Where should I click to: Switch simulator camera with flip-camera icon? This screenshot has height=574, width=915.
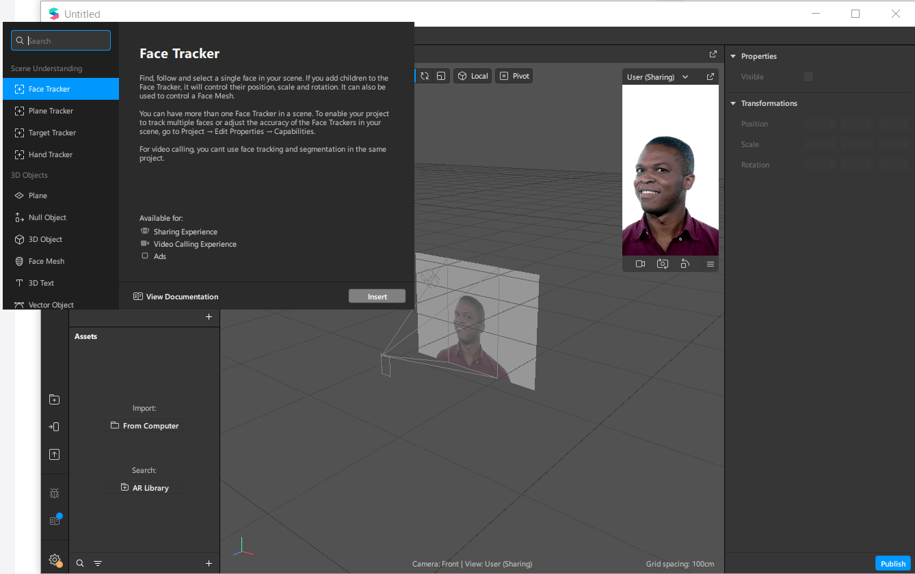pyautogui.click(x=663, y=264)
